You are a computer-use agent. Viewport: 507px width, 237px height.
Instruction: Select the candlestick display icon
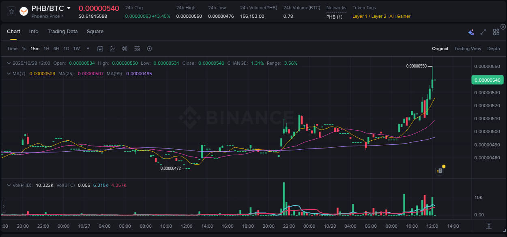pos(125,49)
